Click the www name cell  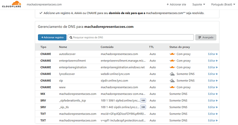pos(62,87)
